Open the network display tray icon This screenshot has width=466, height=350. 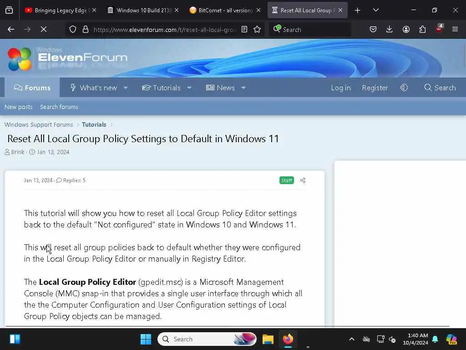pyautogui.click(x=380, y=339)
